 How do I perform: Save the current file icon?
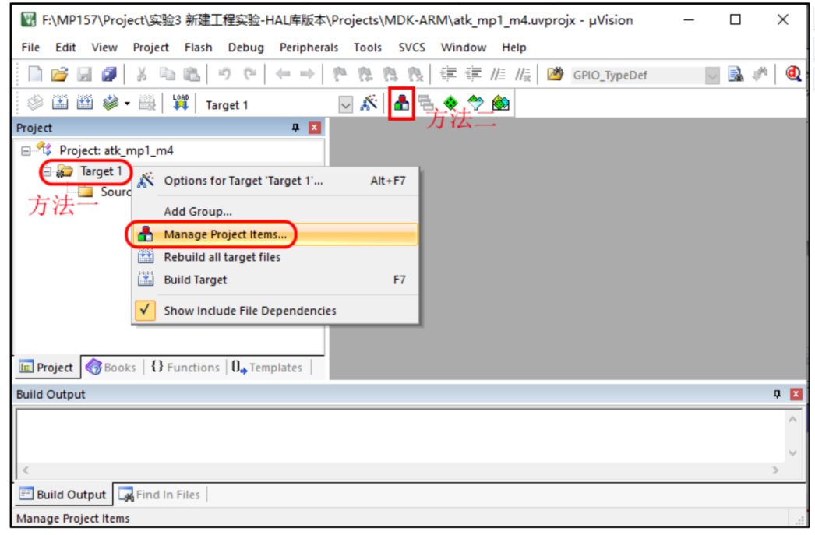point(84,74)
